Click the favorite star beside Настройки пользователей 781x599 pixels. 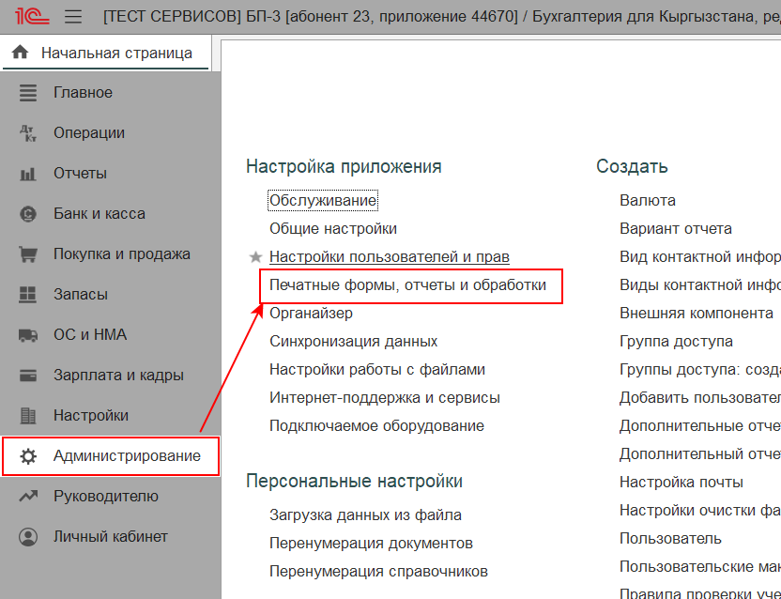(x=255, y=257)
